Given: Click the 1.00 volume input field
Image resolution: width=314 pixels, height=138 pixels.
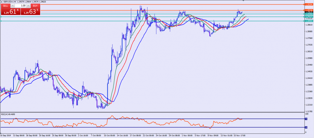Looking at the screenshot, I should tap(21, 5).
